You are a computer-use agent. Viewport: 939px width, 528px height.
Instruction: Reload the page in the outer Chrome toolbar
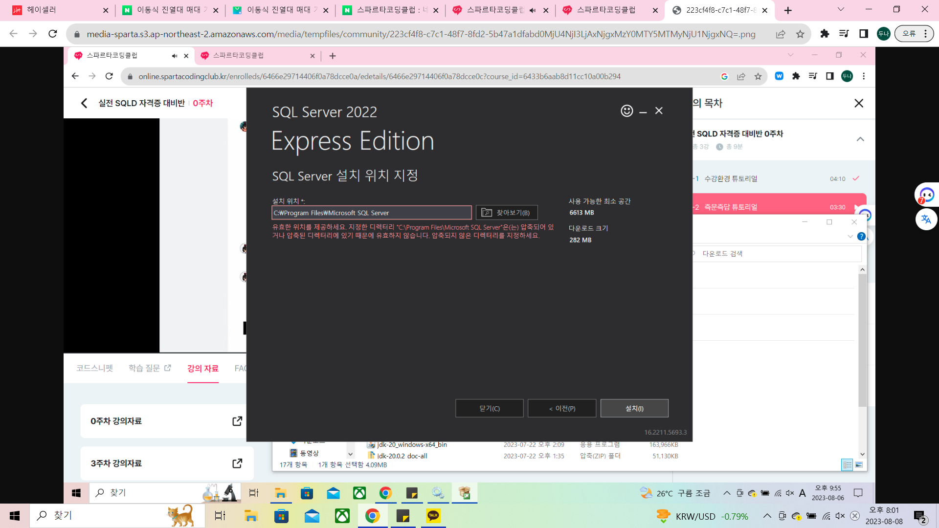click(53, 34)
